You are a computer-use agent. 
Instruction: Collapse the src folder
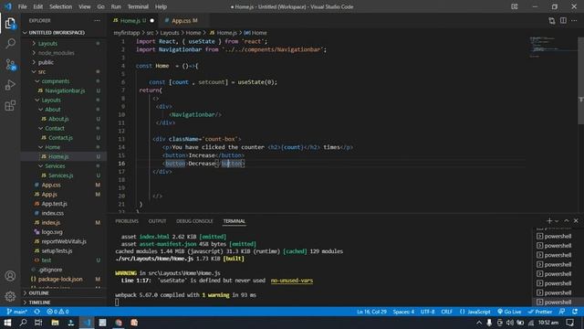pyautogui.click(x=42, y=71)
